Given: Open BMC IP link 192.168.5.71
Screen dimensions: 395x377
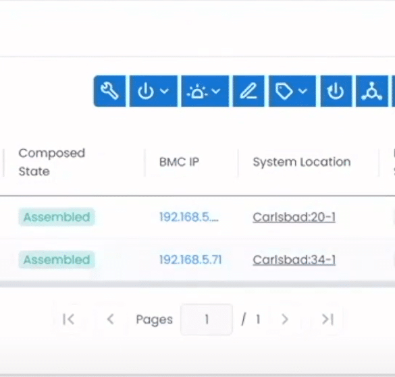Looking at the screenshot, I should pos(190,260).
